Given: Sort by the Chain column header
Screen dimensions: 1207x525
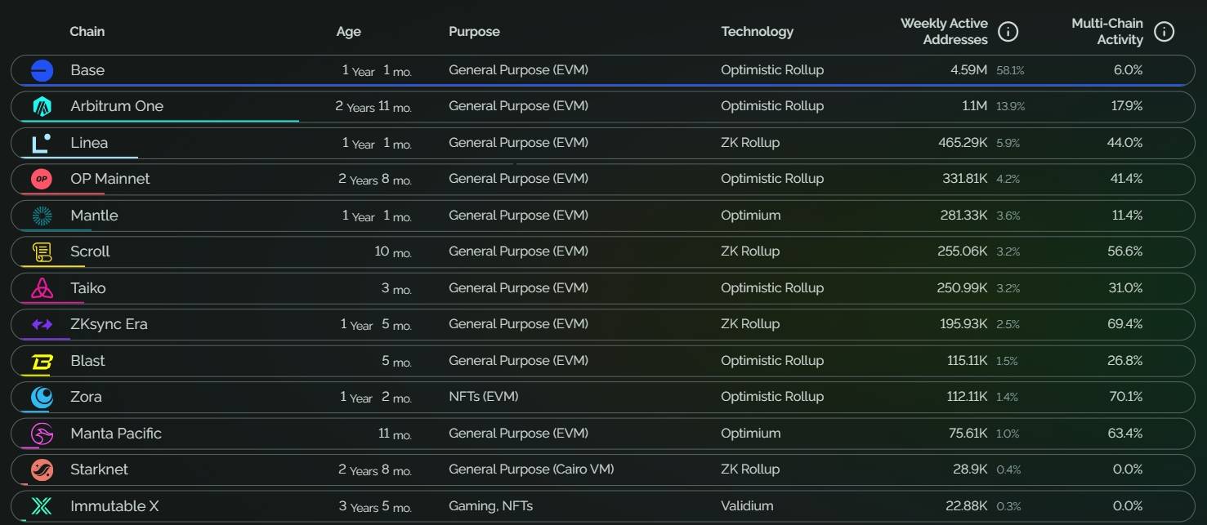Looking at the screenshot, I should tap(87, 32).
